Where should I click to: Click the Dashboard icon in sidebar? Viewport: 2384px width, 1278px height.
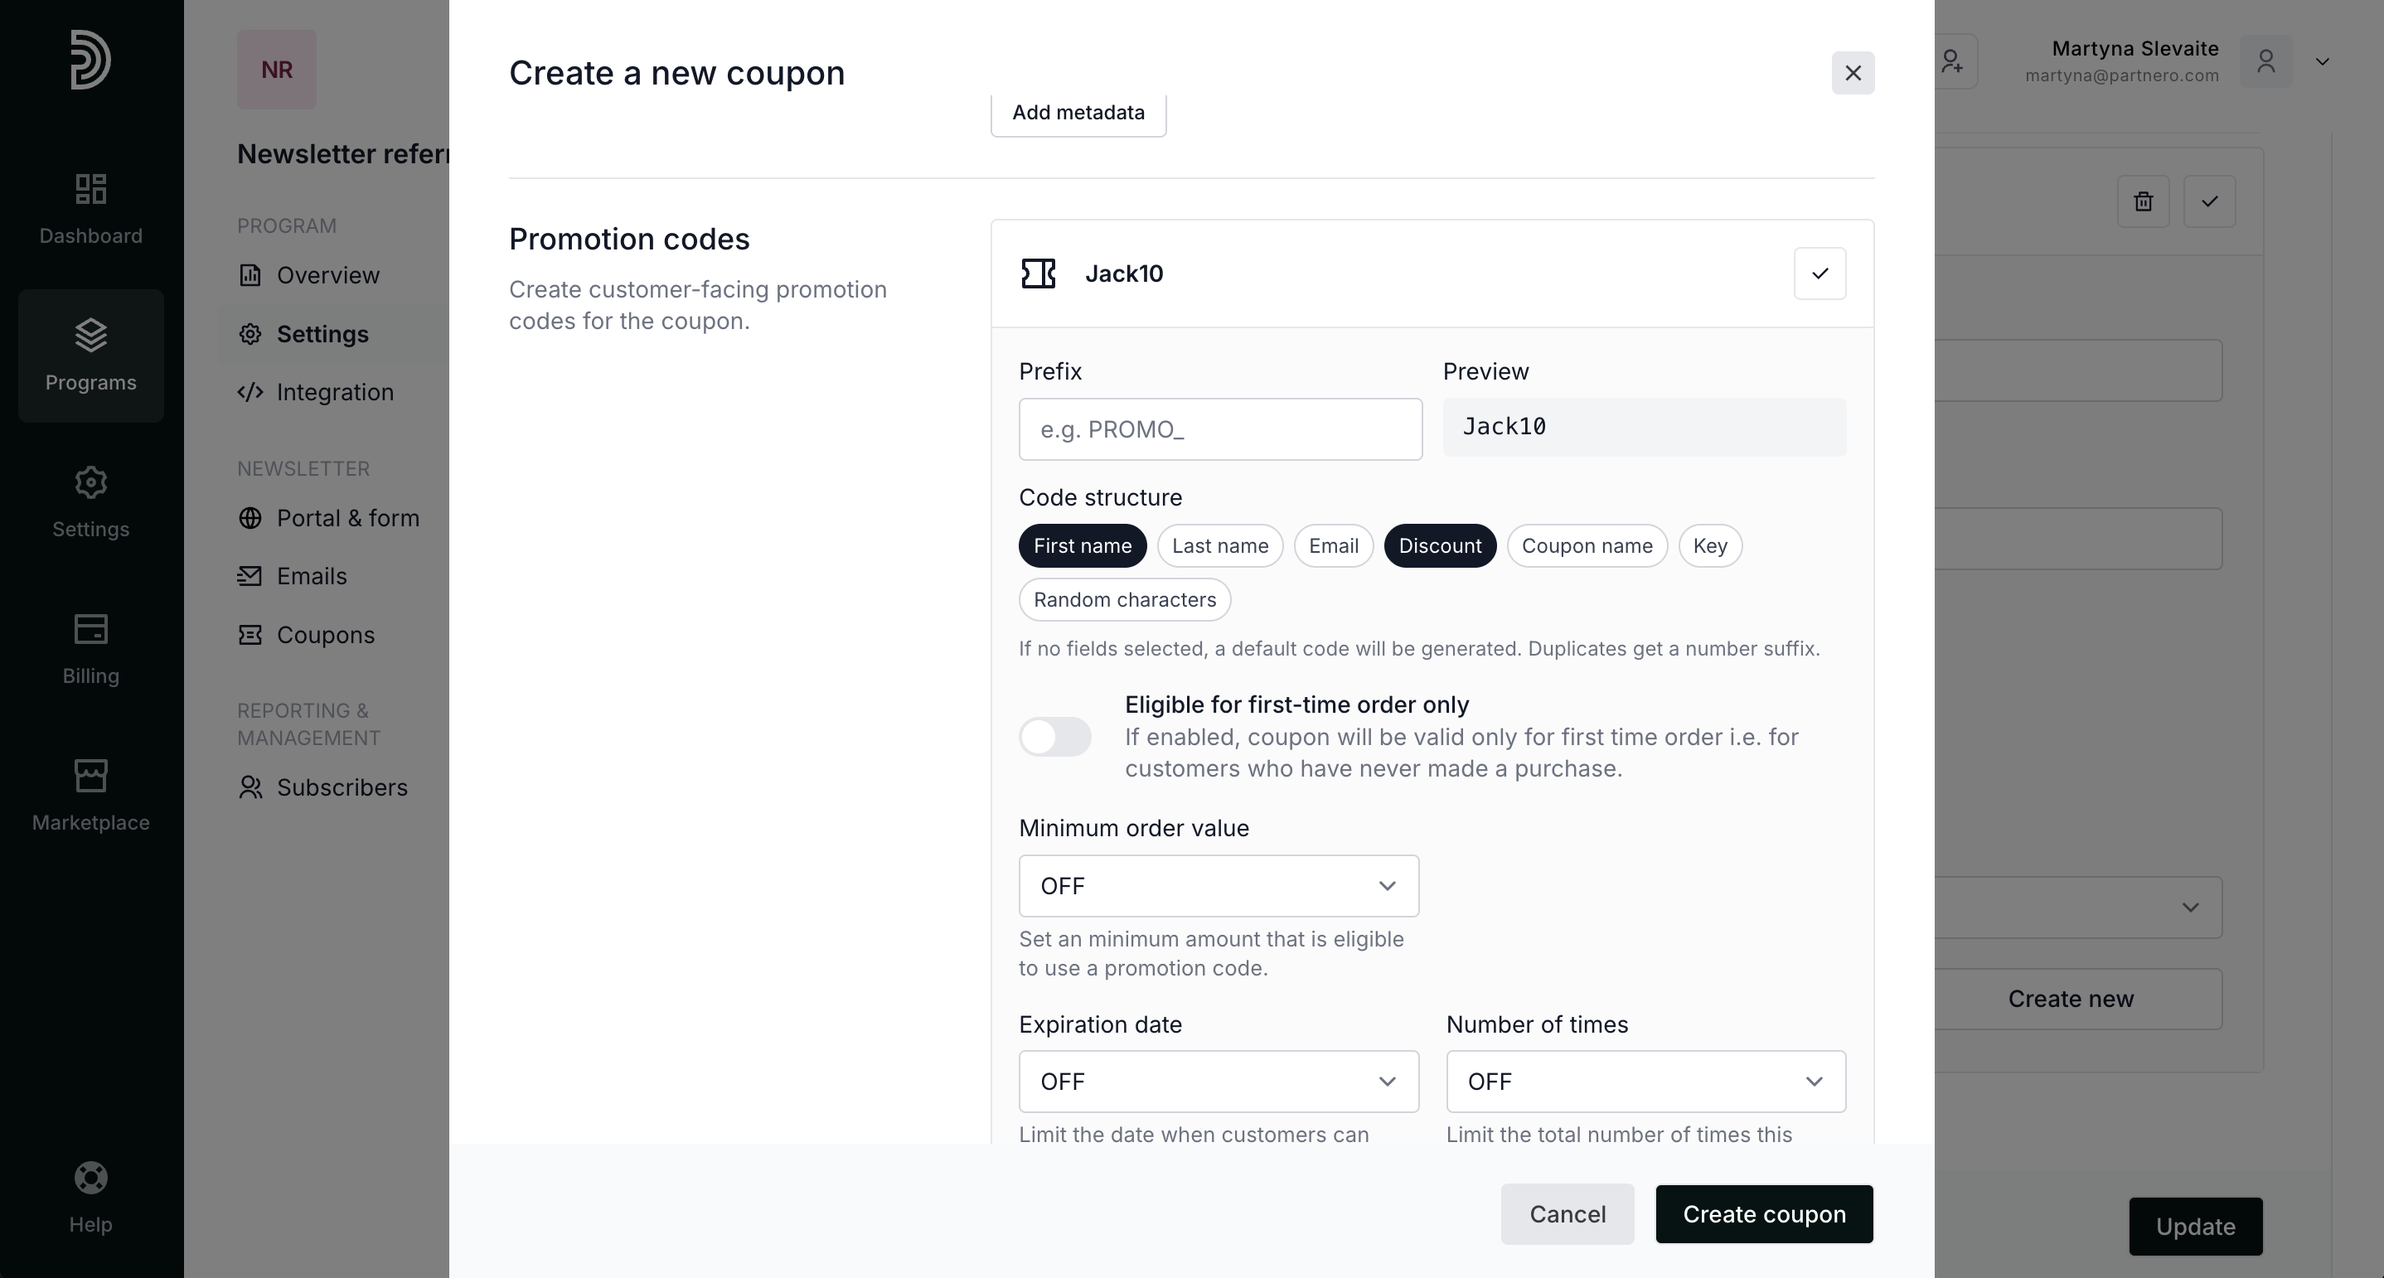tap(90, 191)
